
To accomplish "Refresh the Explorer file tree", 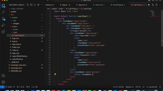I will tap(35, 5).
